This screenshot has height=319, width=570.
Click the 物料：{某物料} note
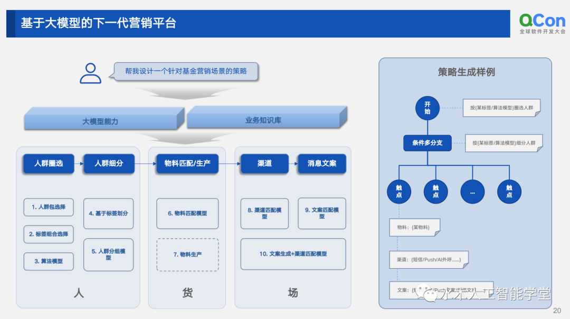[414, 228]
